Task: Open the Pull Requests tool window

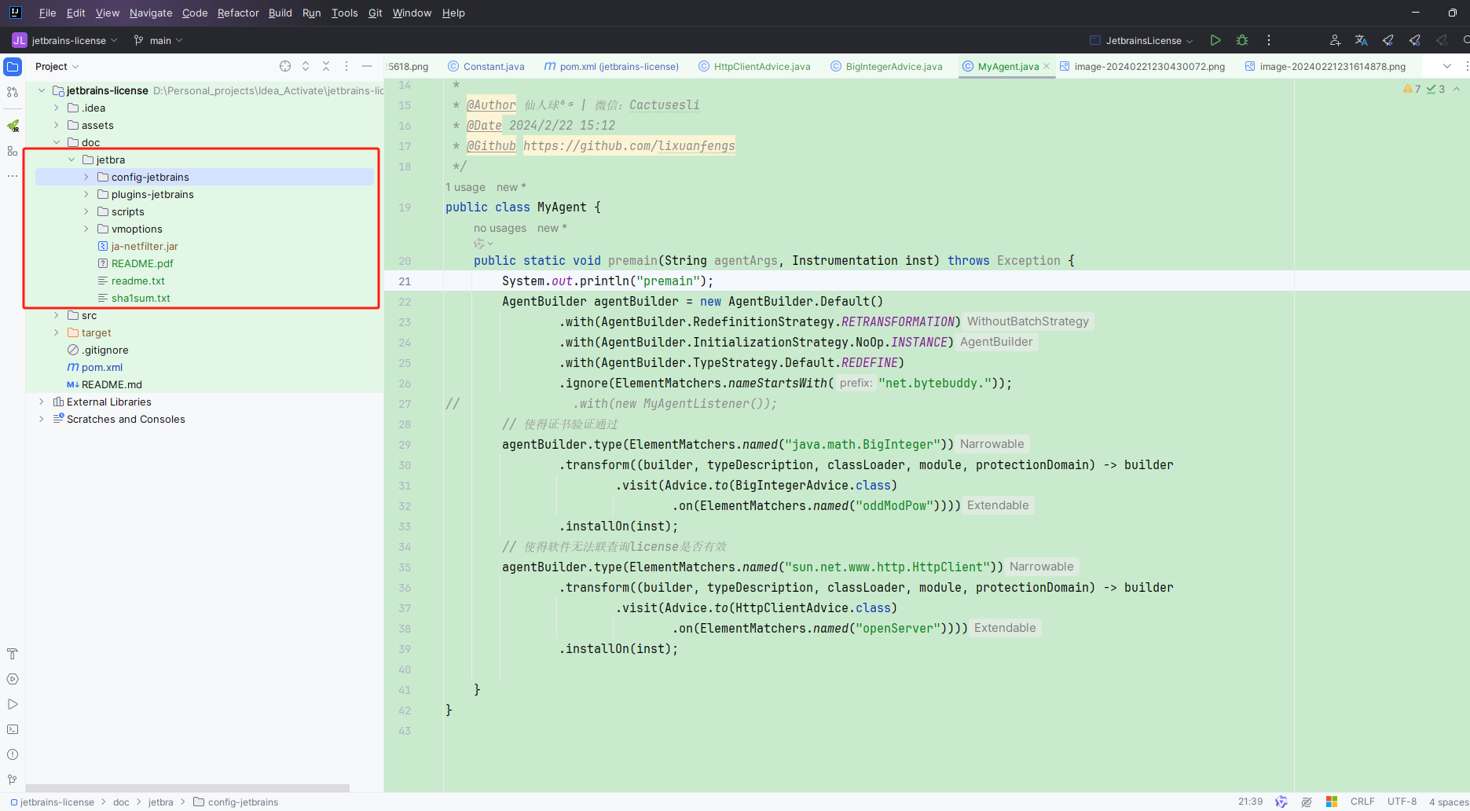Action: coord(13,92)
